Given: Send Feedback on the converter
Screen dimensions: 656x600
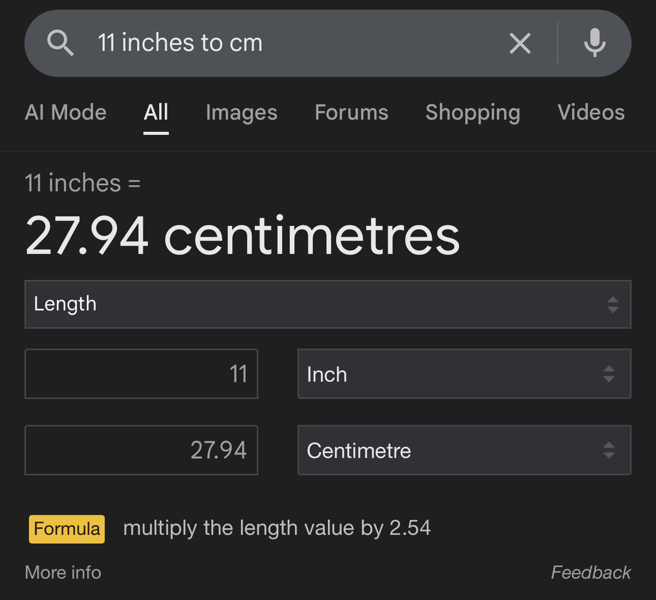Looking at the screenshot, I should coord(590,572).
